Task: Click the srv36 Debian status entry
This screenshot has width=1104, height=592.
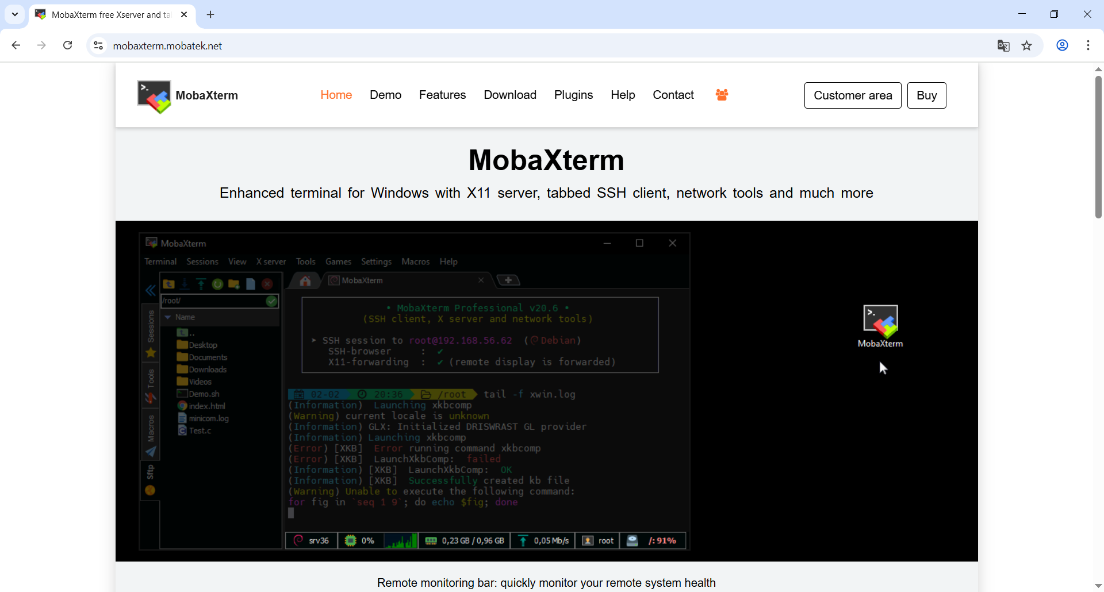Action: click(x=312, y=541)
